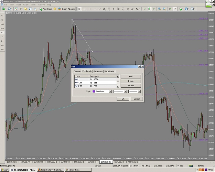Select the 1.44 level row

96,83
